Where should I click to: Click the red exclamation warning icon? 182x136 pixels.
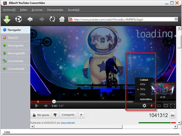[152, 106]
